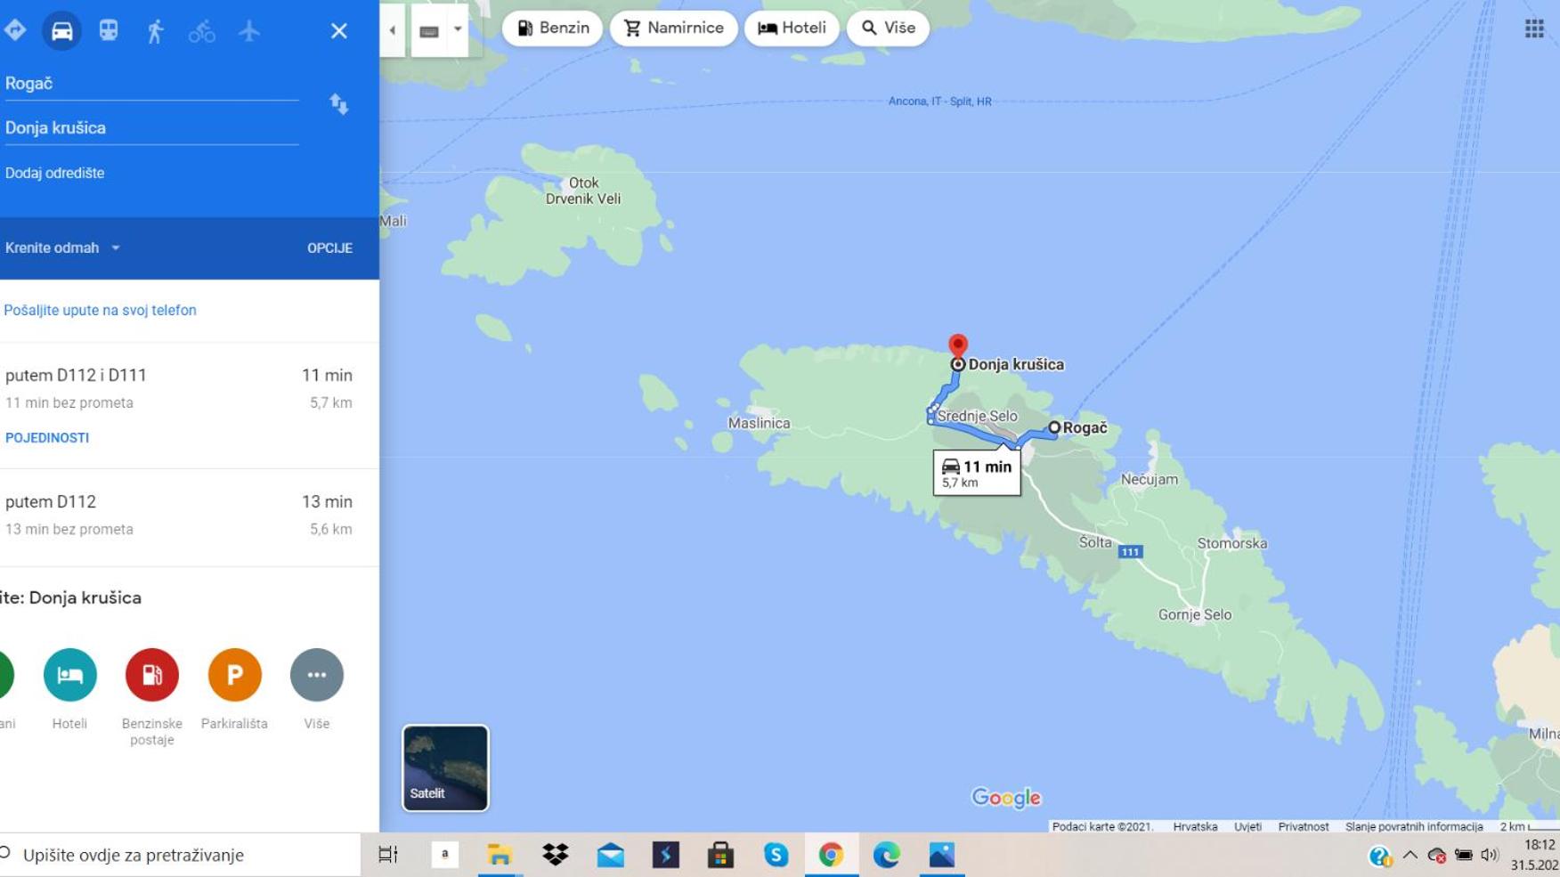This screenshot has width=1560, height=877.
Task: Click Hrvatska link in footer
Action: click(x=1195, y=826)
